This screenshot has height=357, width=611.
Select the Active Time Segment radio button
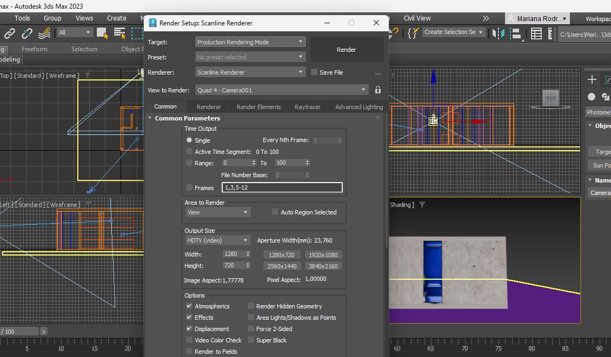click(189, 152)
